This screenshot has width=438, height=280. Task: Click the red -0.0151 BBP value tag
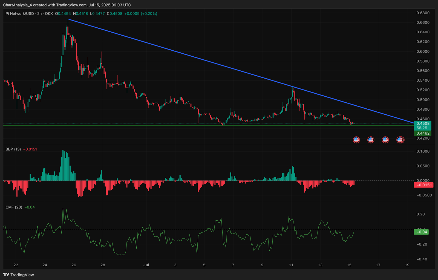(x=423, y=185)
